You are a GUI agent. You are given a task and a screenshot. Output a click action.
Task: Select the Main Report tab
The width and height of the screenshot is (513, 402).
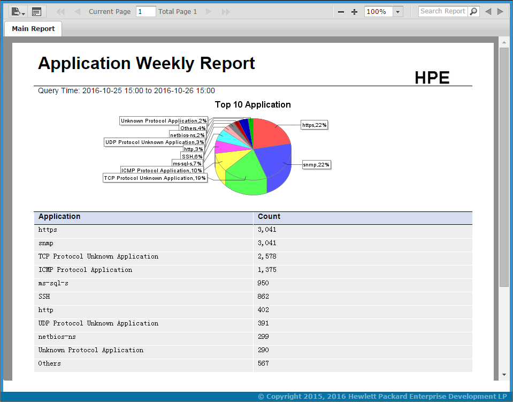point(33,29)
